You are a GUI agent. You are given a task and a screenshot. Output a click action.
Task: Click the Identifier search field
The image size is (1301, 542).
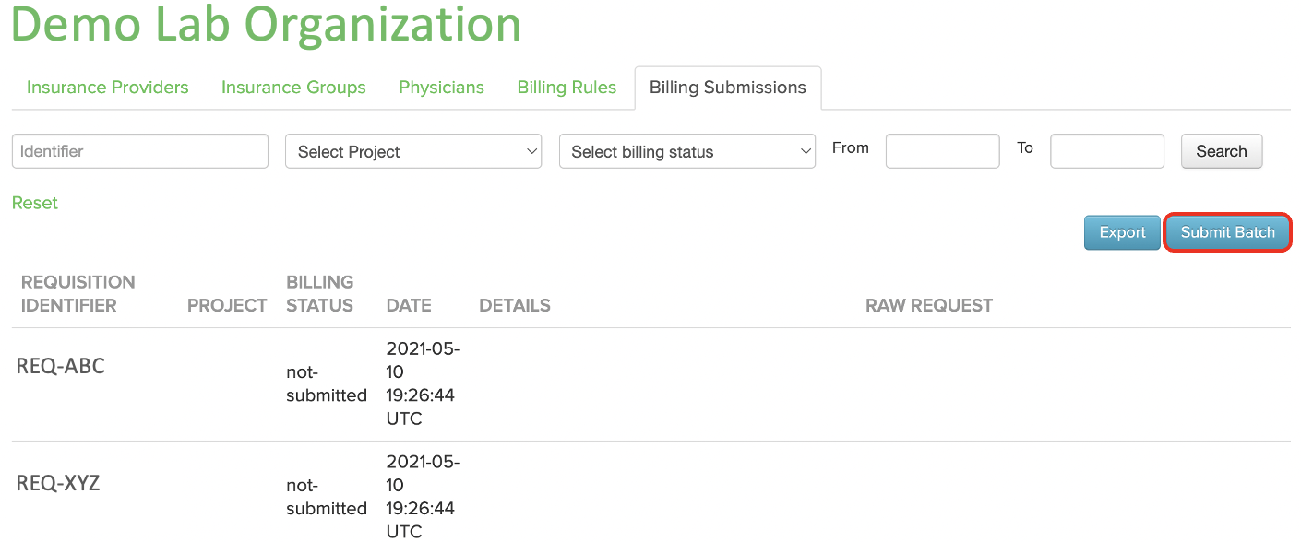pos(140,151)
